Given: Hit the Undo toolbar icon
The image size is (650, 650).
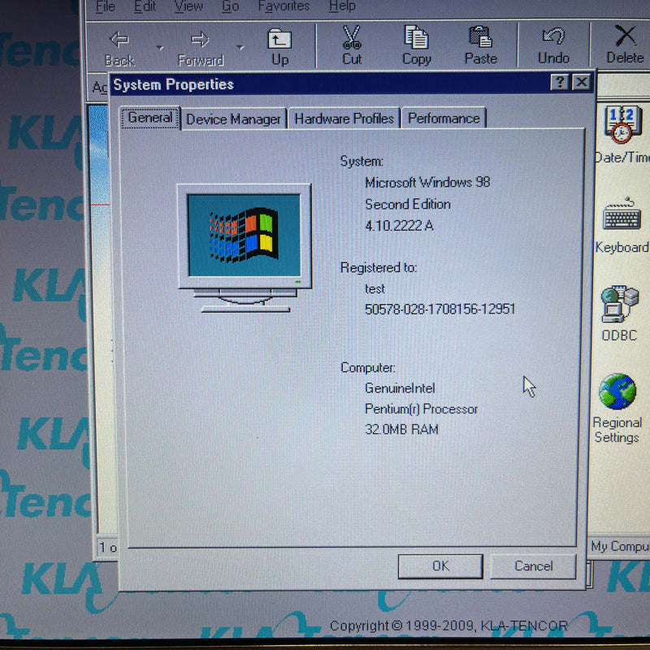Looking at the screenshot, I should pyautogui.click(x=553, y=39).
